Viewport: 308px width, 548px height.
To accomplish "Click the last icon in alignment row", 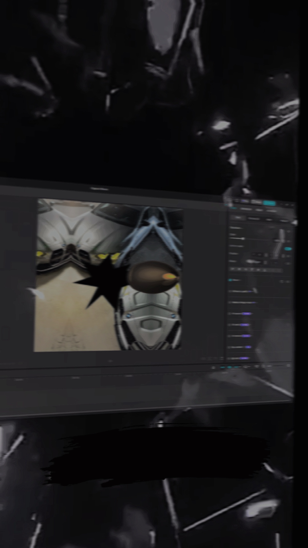I will (x=265, y=269).
